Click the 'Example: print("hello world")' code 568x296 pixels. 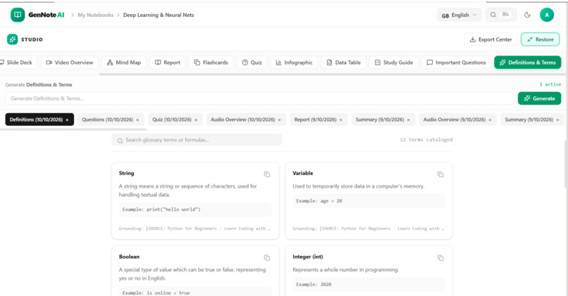[x=161, y=210]
